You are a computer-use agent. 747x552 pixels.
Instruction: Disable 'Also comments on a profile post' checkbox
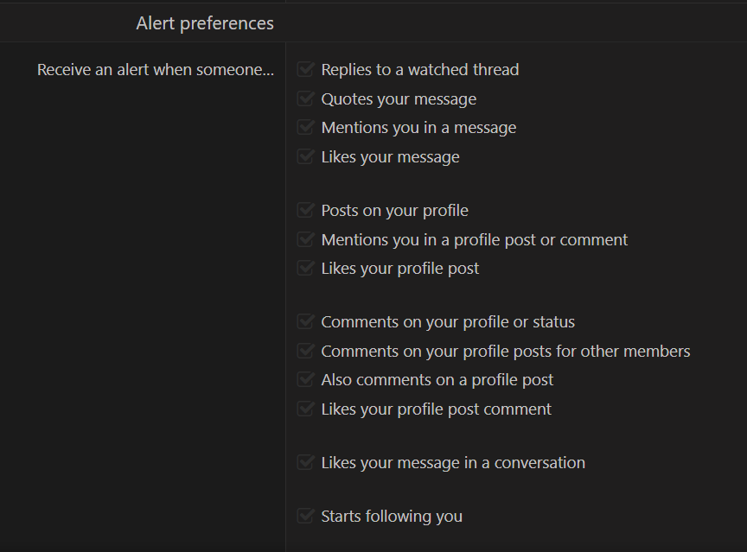(305, 379)
